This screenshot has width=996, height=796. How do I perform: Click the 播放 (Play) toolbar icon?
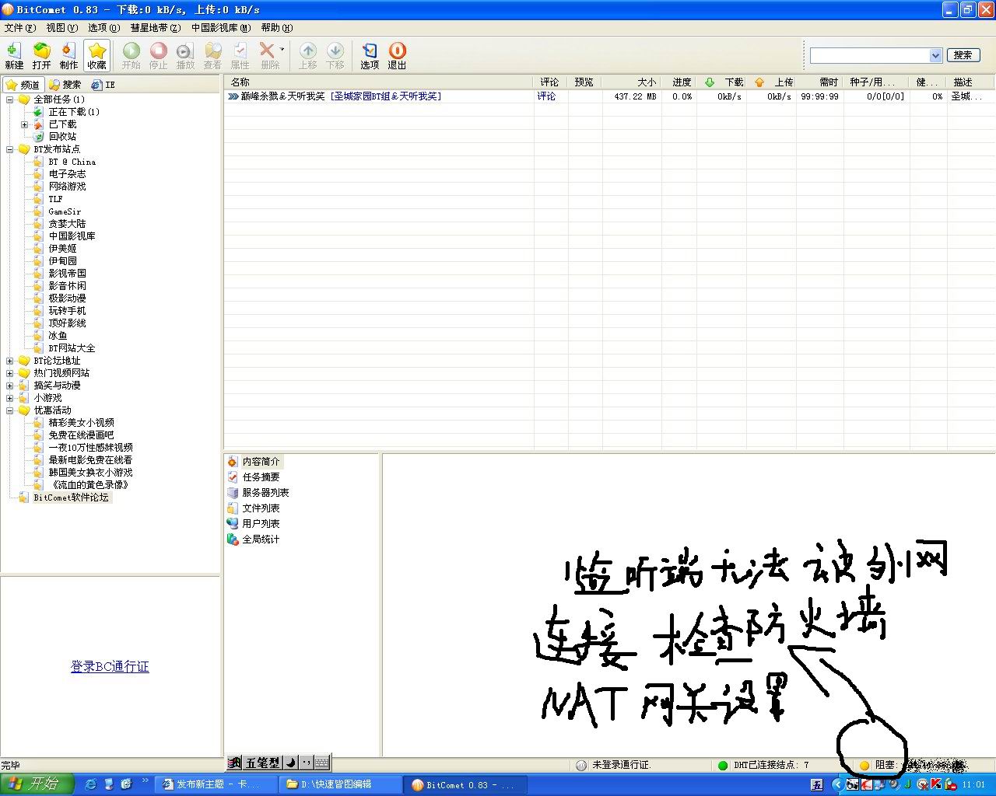pyautogui.click(x=185, y=56)
